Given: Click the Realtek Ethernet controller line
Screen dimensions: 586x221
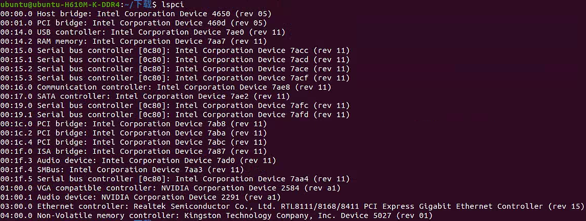Looking at the screenshot, I should pos(292,206).
